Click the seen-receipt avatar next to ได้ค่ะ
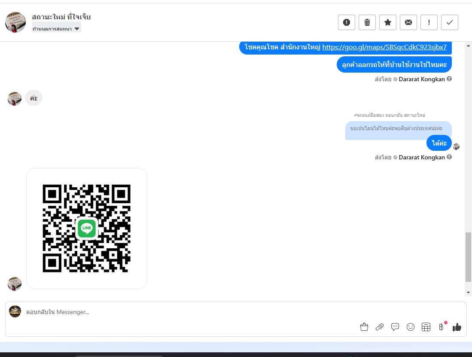 pos(457,146)
